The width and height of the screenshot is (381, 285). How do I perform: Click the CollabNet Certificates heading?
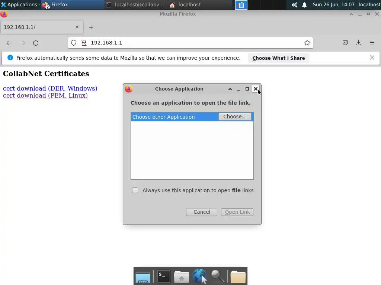point(46,74)
